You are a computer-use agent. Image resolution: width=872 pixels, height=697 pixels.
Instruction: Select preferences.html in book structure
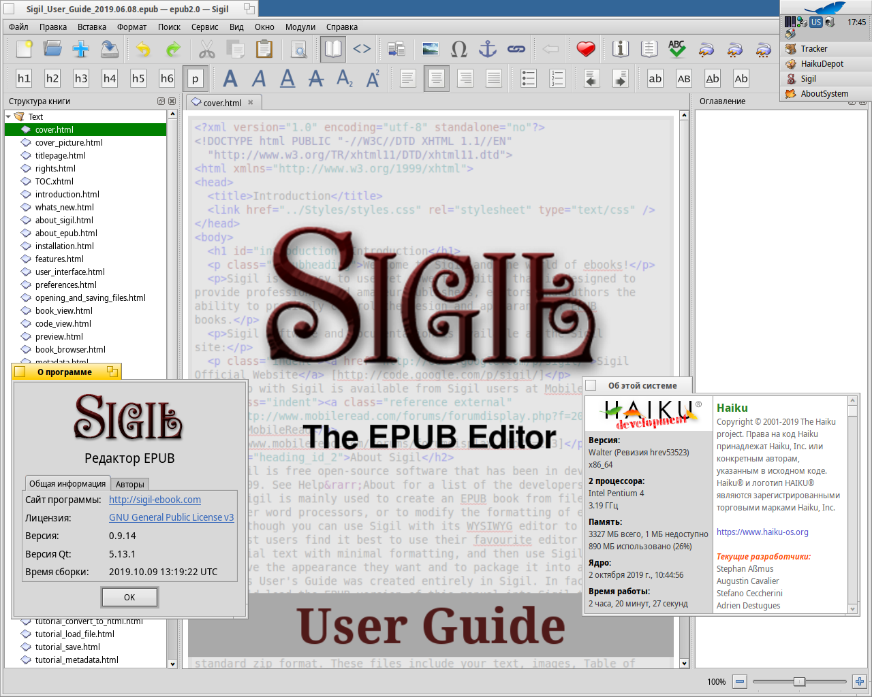[65, 285]
